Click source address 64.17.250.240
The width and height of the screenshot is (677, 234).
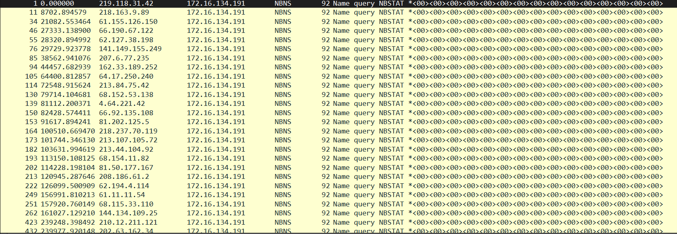(x=126, y=76)
